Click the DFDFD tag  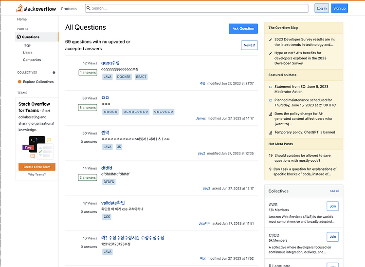click(x=109, y=182)
